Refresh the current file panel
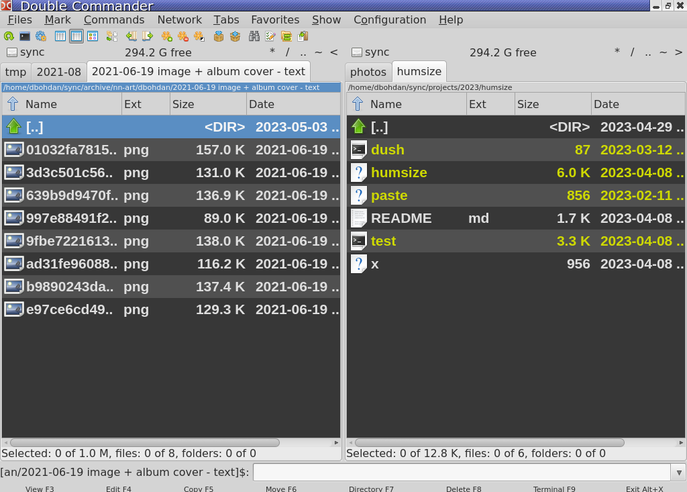 [x=7, y=36]
